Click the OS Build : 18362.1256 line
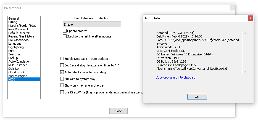The width and height of the screenshot is (258, 121). pos(171,61)
